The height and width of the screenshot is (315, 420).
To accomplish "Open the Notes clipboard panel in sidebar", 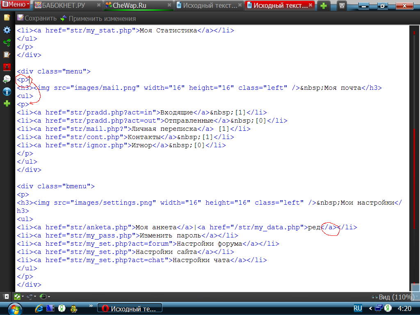I will coord(7,55).
